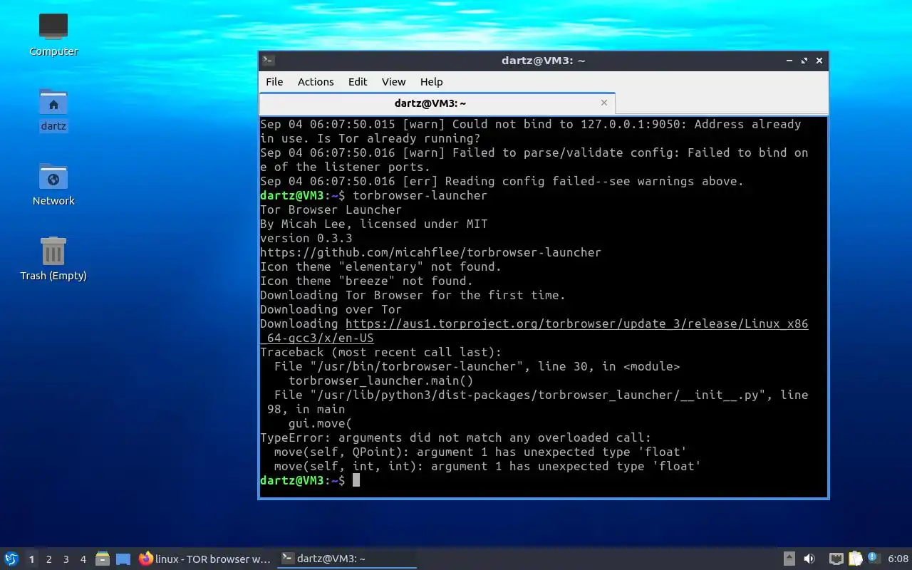Open the Actions menu in terminal
This screenshot has height=570, width=912.
(x=316, y=82)
